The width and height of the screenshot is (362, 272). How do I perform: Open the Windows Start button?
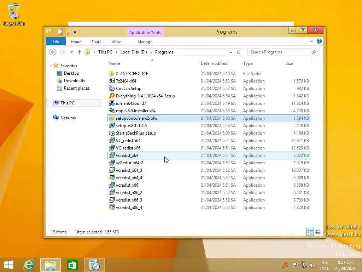pos(9,265)
